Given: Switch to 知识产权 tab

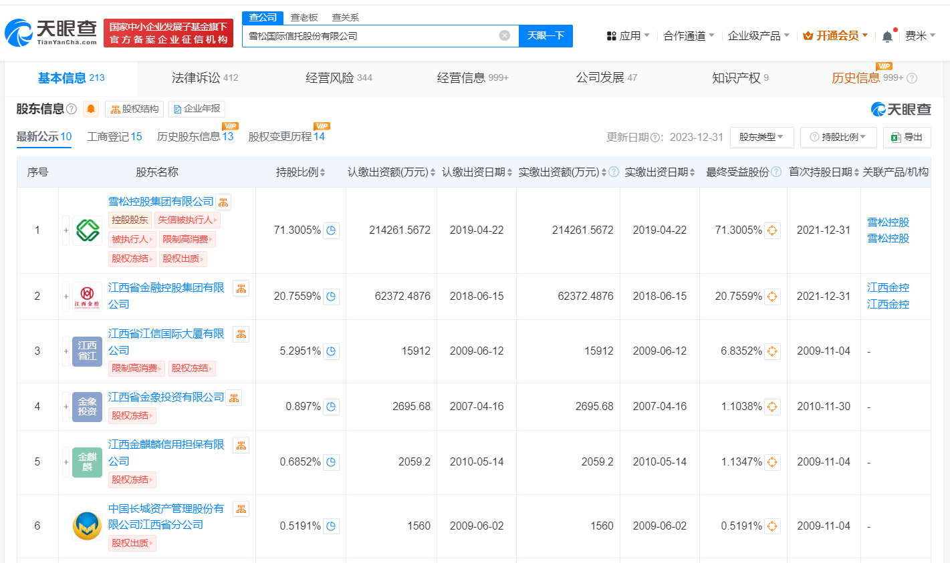Looking at the screenshot, I should (x=741, y=78).
